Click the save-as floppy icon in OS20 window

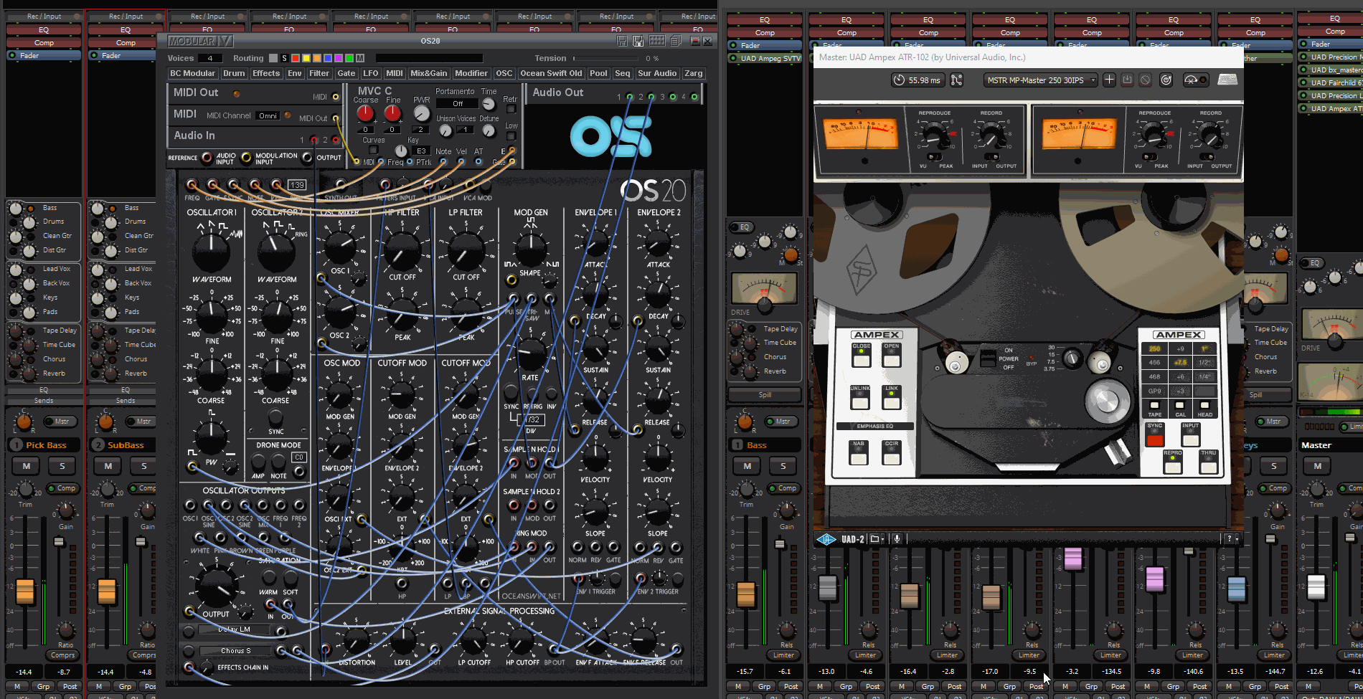638,41
